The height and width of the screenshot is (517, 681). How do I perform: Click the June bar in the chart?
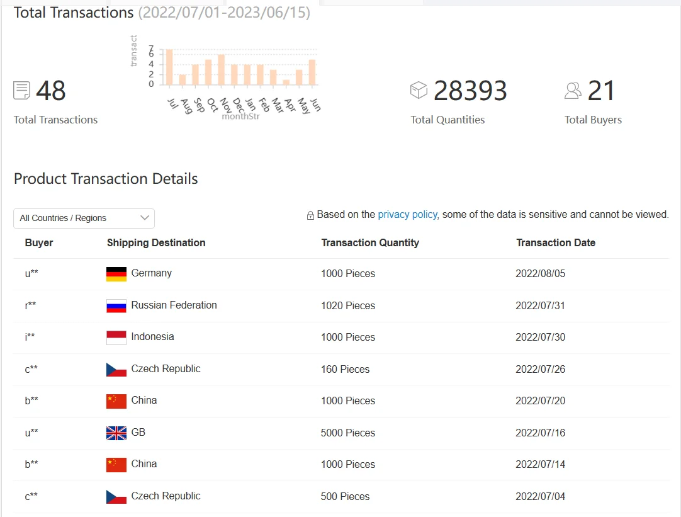312,72
